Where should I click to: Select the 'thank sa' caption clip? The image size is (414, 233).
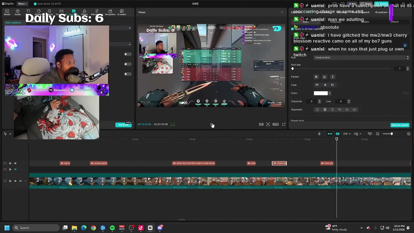point(279,163)
